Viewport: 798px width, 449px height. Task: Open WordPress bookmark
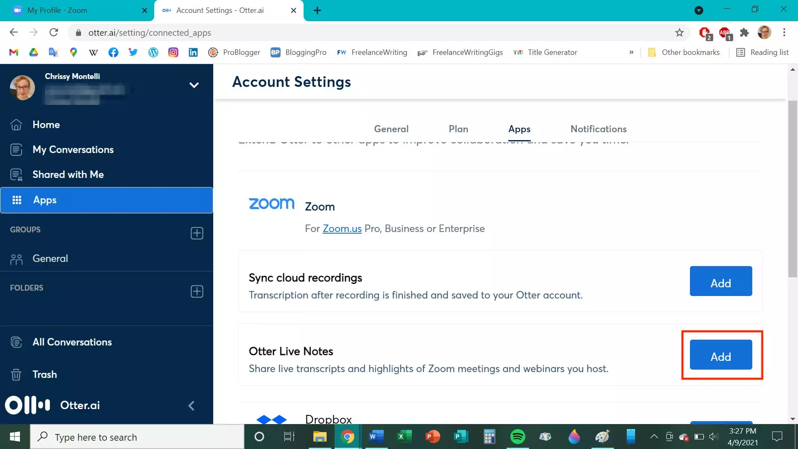[153, 52]
